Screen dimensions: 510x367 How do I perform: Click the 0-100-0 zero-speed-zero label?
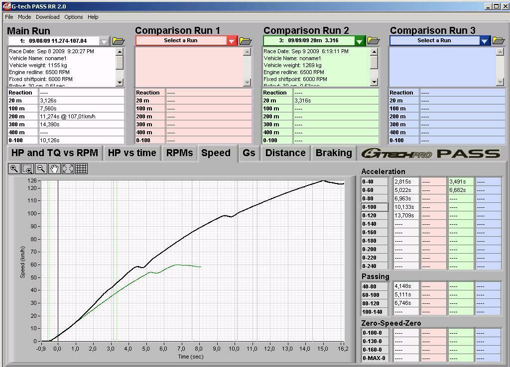pyautogui.click(x=375, y=333)
